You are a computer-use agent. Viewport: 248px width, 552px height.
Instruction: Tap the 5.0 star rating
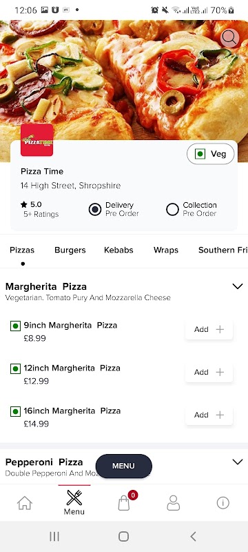pos(31,204)
